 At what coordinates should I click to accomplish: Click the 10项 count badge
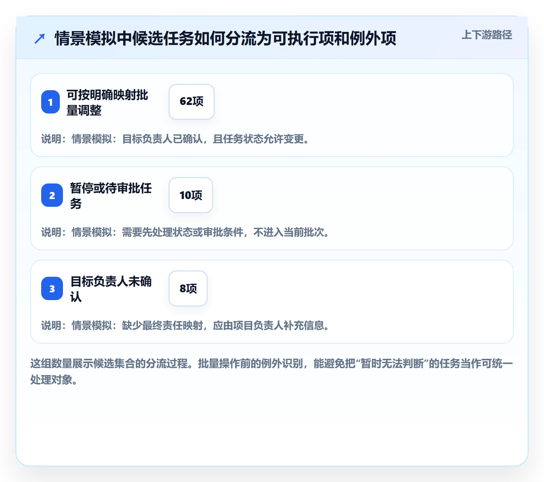[191, 195]
